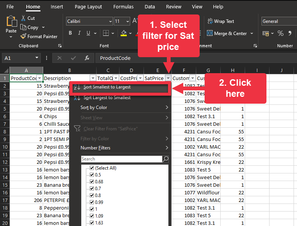Click the search magnifier icon in filter
This screenshot has height=226, width=297.
166,159
